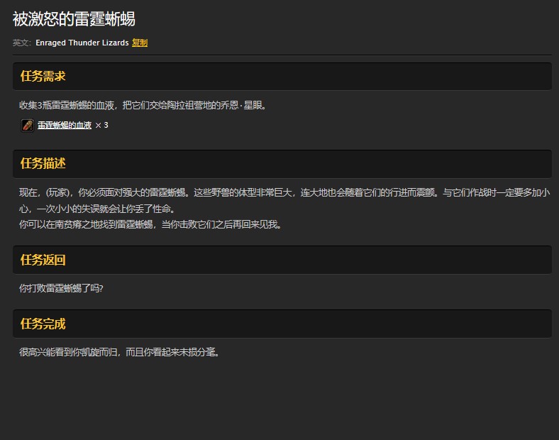Click the 复制 link to copy English name
This screenshot has height=440, width=559.
point(140,43)
